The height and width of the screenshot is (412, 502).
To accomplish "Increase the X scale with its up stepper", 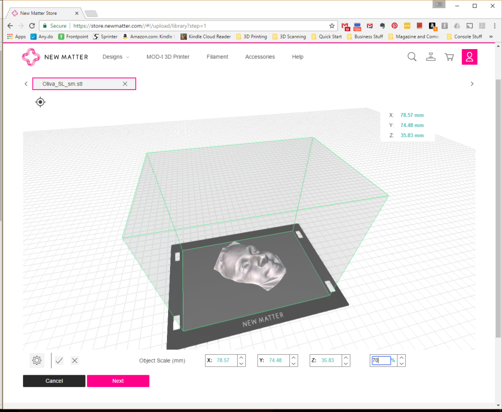I will (x=241, y=357).
